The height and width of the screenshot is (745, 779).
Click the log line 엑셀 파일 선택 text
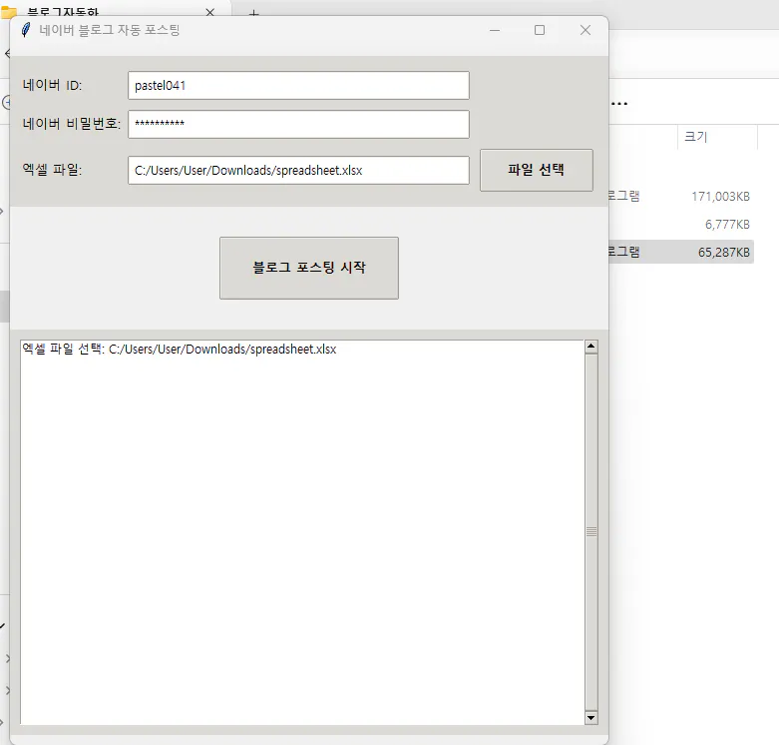pyautogui.click(x=179, y=350)
